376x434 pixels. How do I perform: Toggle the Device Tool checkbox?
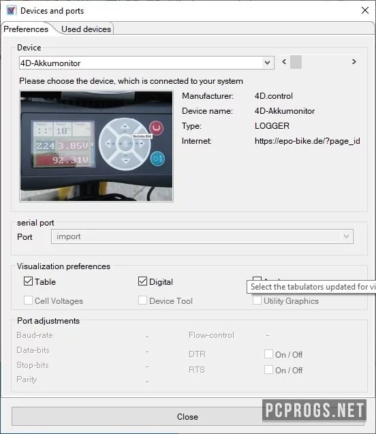point(142,300)
